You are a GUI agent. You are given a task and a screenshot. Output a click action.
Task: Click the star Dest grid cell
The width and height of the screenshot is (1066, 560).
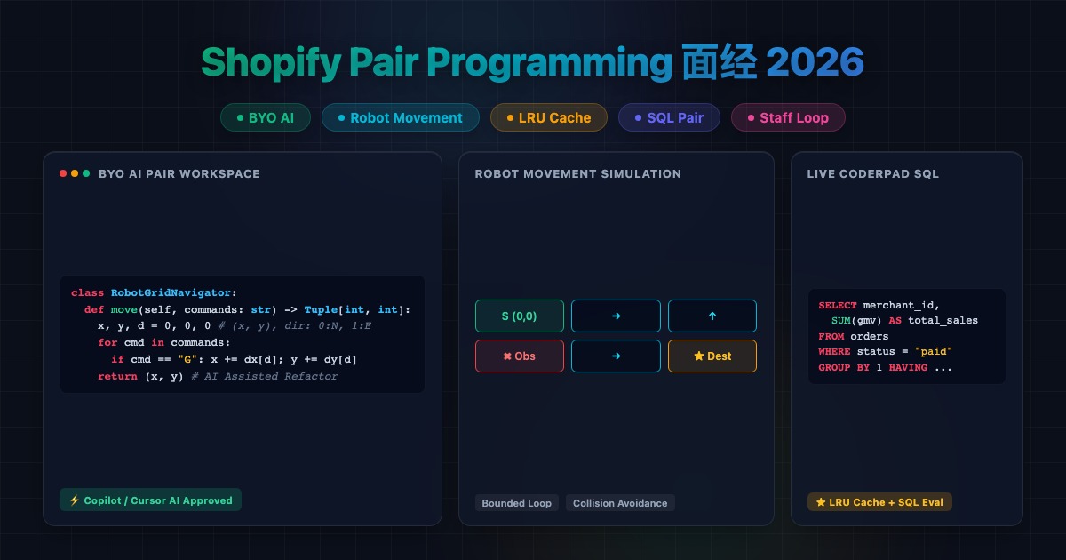(x=712, y=356)
